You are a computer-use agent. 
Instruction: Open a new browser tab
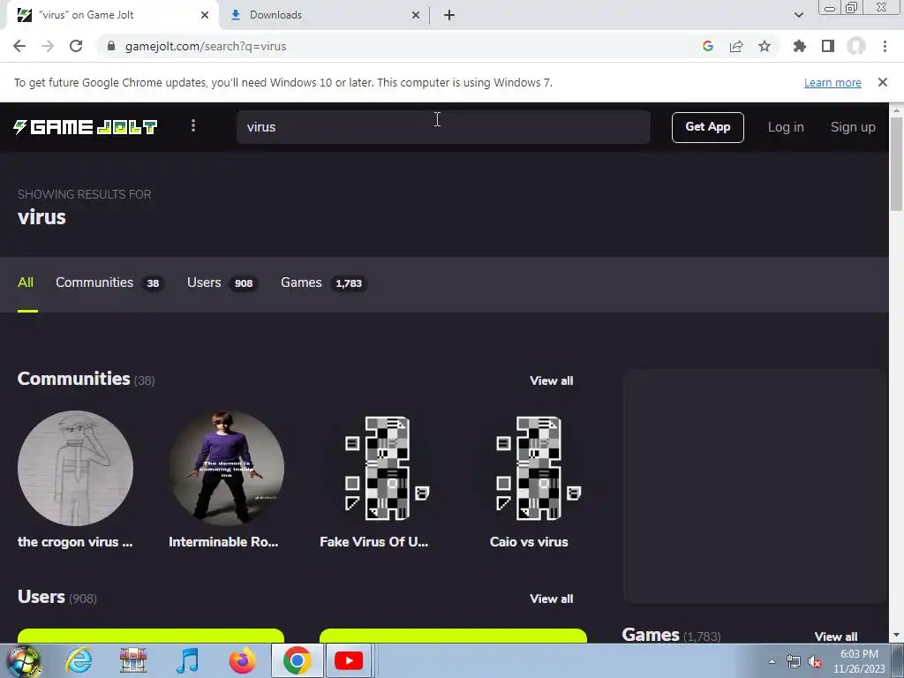tap(449, 15)
